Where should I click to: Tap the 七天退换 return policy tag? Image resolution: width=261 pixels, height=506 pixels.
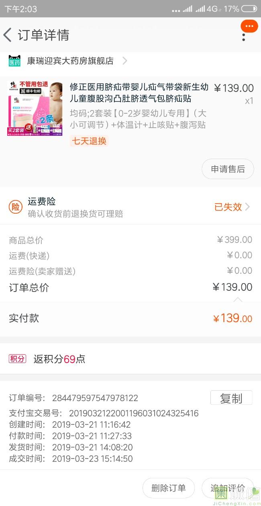89,141
